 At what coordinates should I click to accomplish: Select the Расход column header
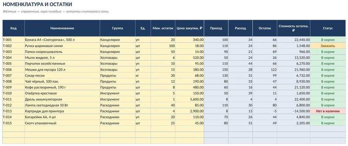[241, 28]
